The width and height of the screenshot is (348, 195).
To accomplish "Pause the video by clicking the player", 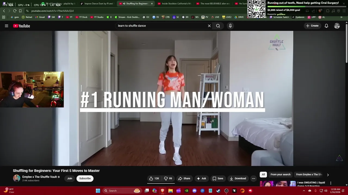I will coord(173,98).
